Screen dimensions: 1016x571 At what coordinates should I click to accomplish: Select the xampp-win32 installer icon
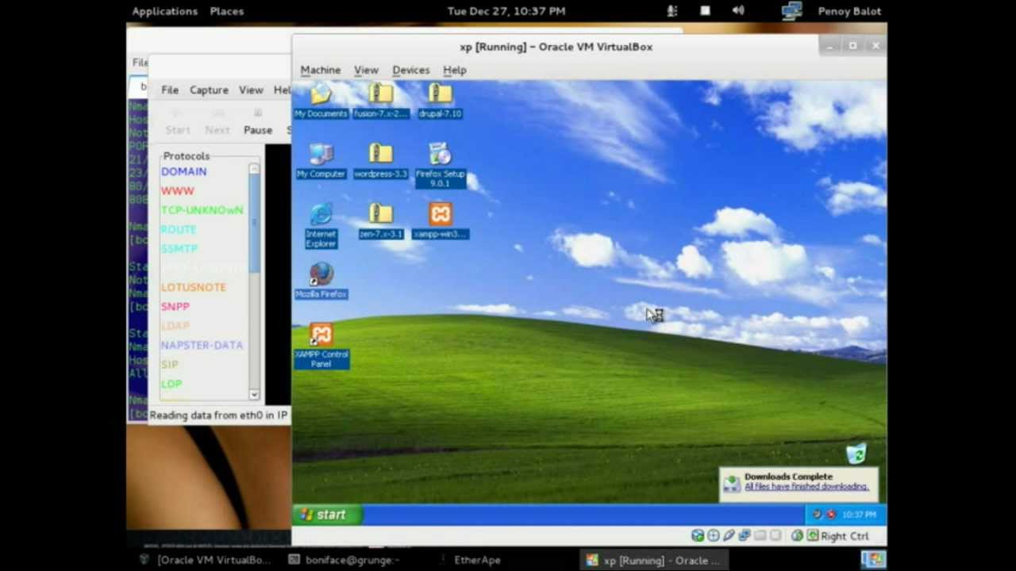tap(440, 221)
